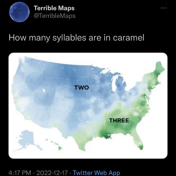Viewport: 176px width, 176px height.
Task: Click the word caramel in the tweet
Action: point(128,38)
